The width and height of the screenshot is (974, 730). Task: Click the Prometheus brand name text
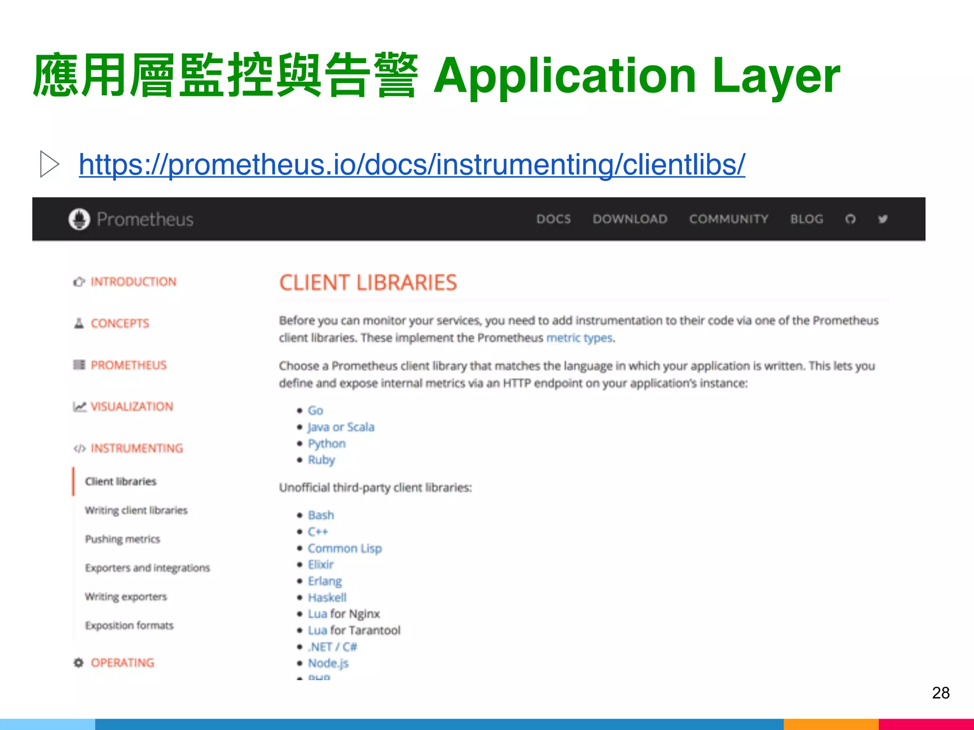click(x=145, y=219)
